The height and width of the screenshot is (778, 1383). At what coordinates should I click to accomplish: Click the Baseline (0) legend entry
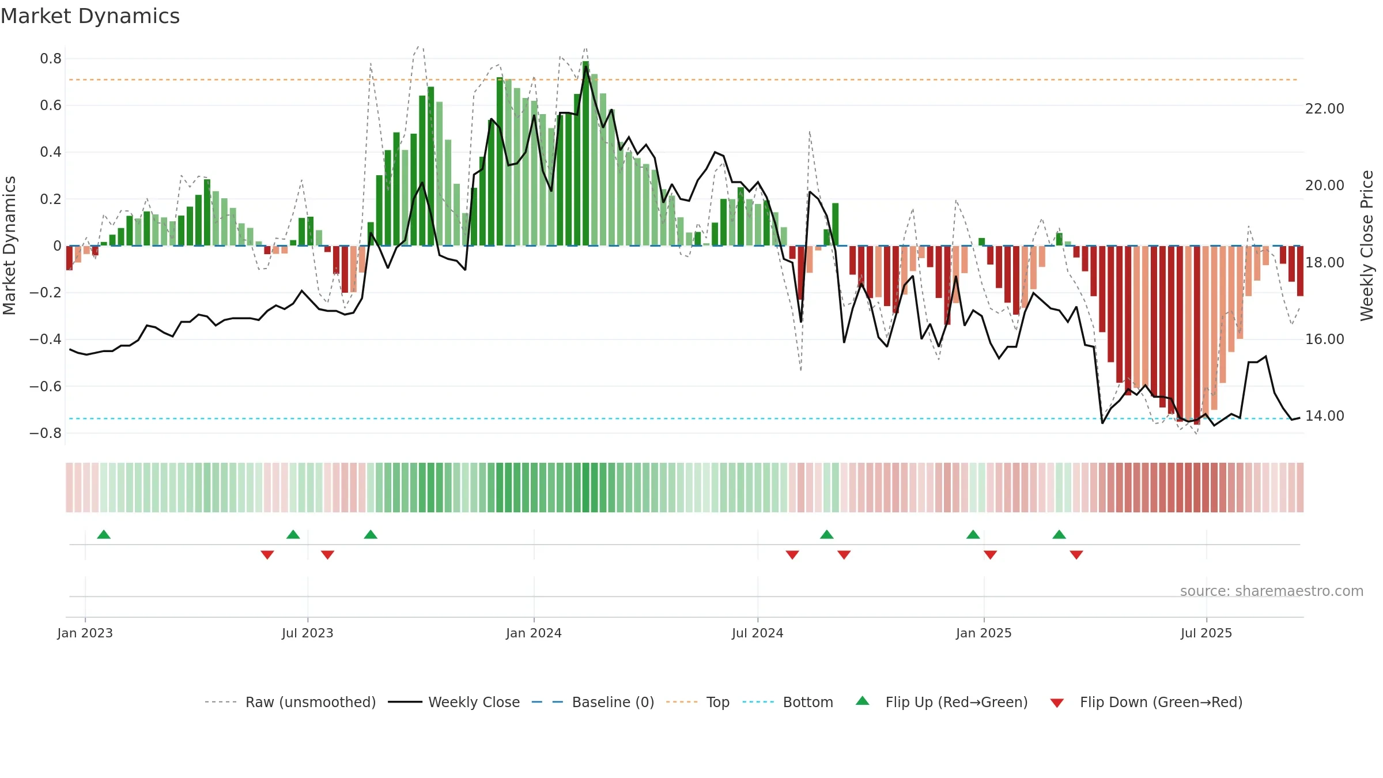[x=592, y=702]
